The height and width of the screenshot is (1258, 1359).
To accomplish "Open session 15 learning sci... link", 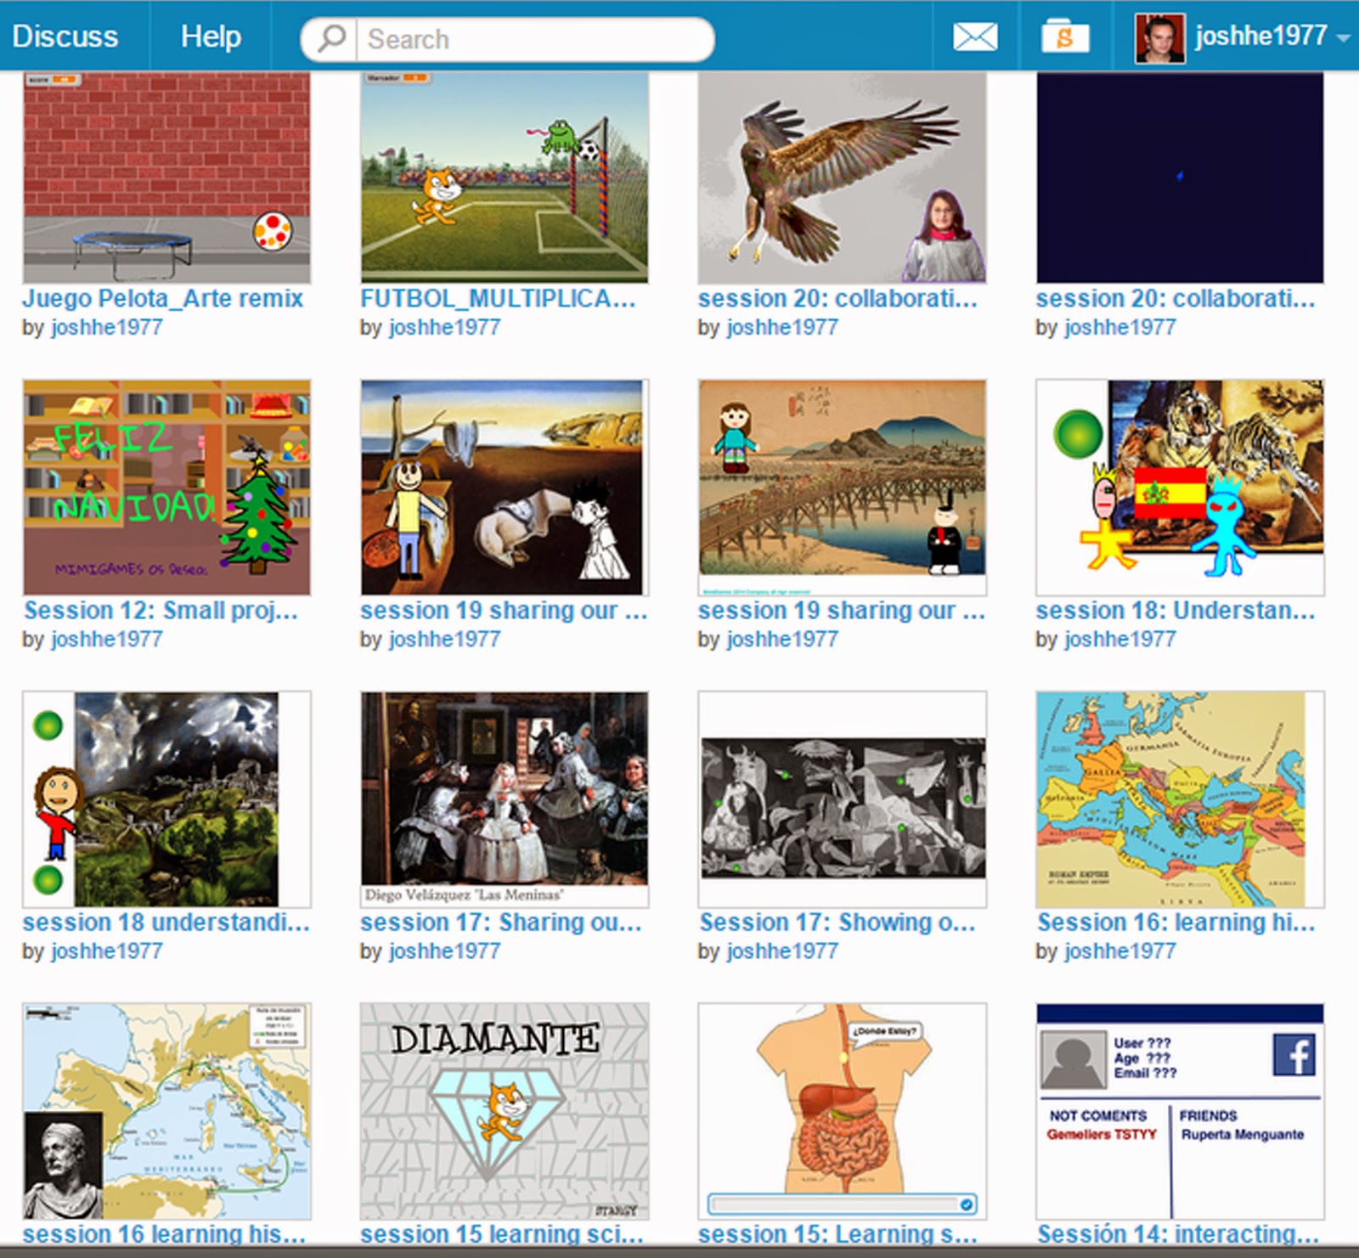I will click(x=502, y=1233).
